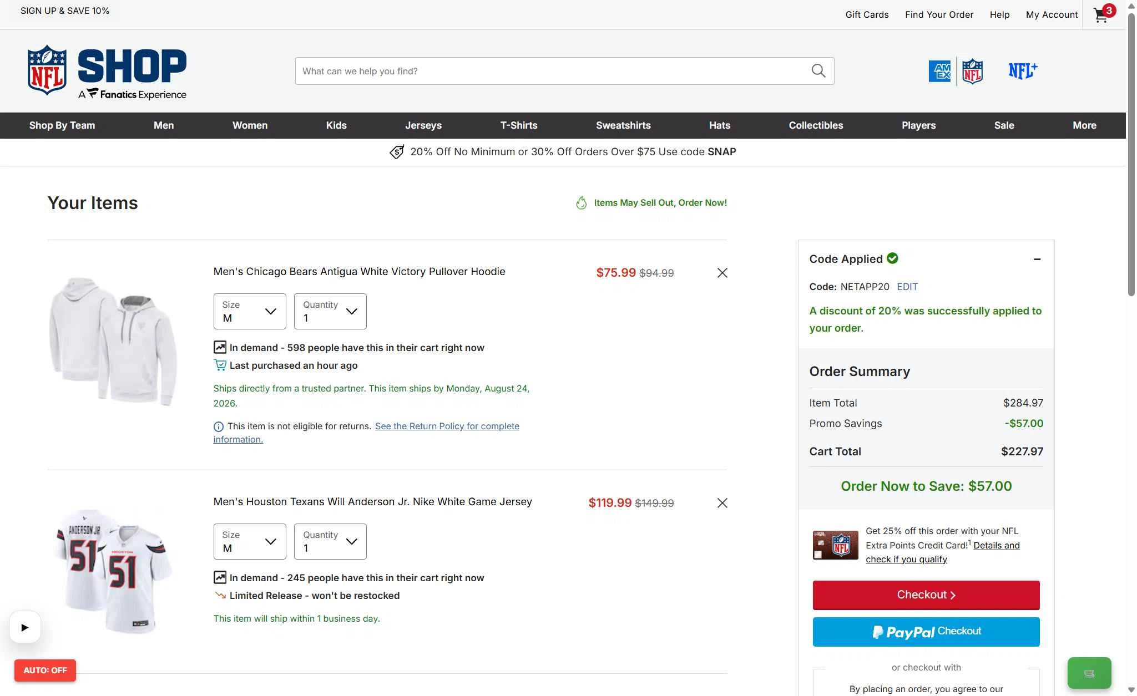Open the Players menu

pyautogui.click(x=918, y=125)
